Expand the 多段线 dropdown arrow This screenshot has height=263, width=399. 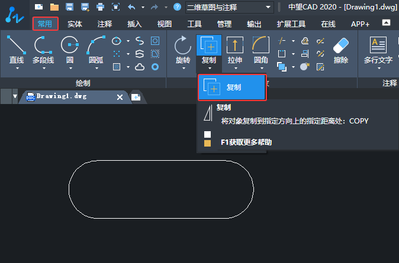pyautogui.click(x=44, y=69)
